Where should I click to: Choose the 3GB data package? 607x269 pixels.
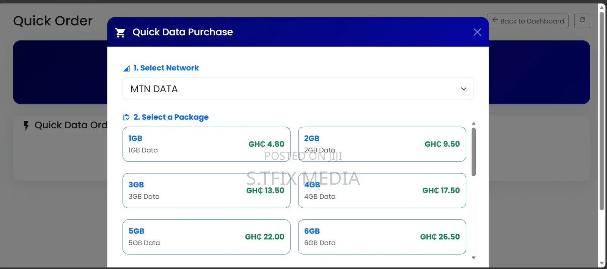[206, 191]
